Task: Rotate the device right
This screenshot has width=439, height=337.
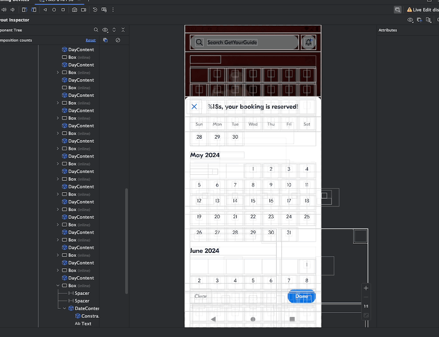Action: (x=34, y=10)
